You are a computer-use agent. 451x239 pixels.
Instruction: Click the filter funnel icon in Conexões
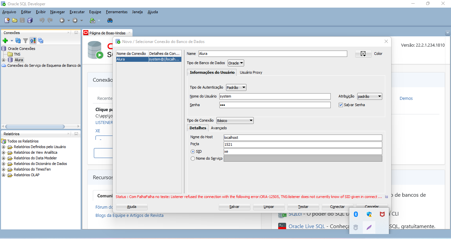click(x=25, y=41)
